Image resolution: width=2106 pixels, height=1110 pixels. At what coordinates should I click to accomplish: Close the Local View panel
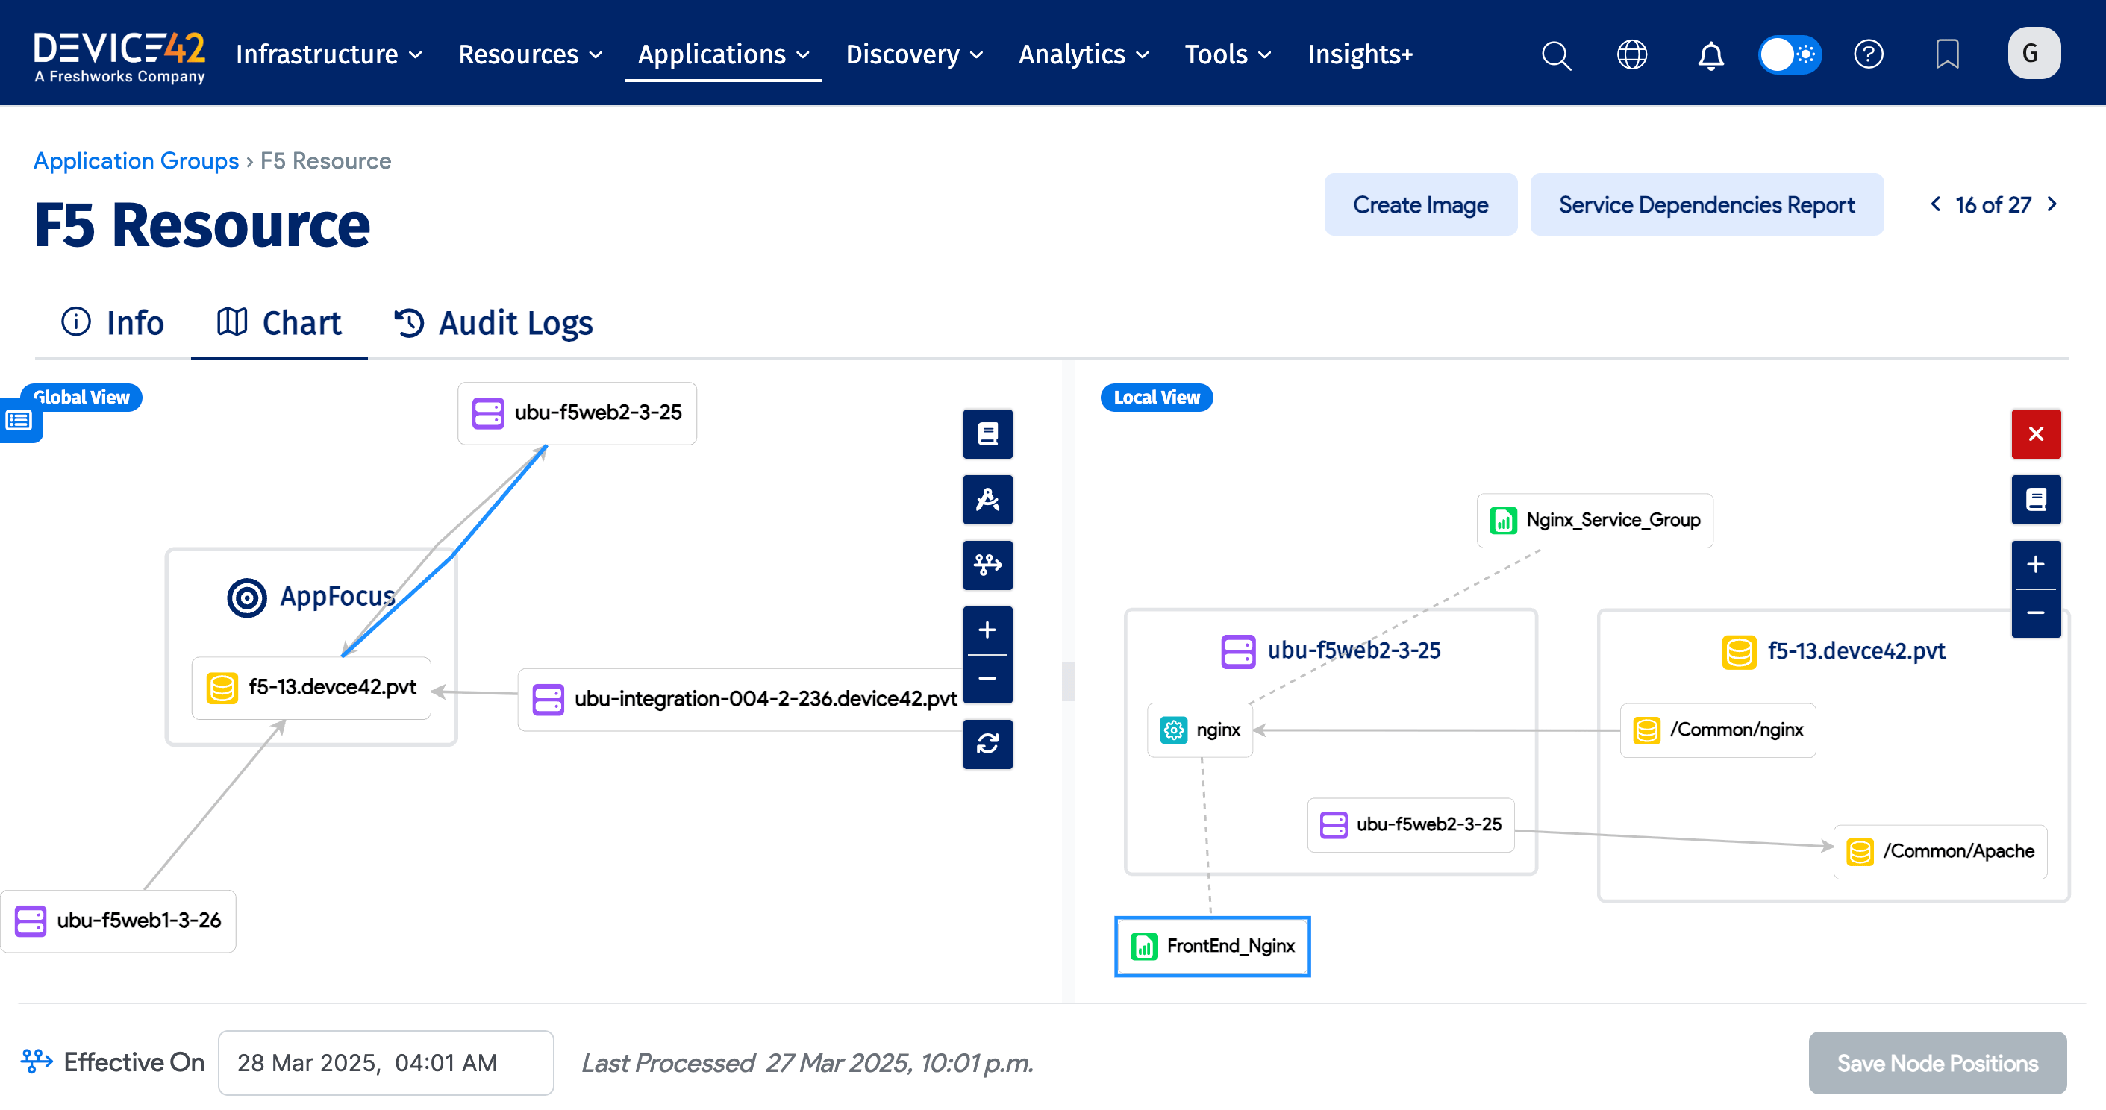pyautogui.click(x=2037, y=434)
